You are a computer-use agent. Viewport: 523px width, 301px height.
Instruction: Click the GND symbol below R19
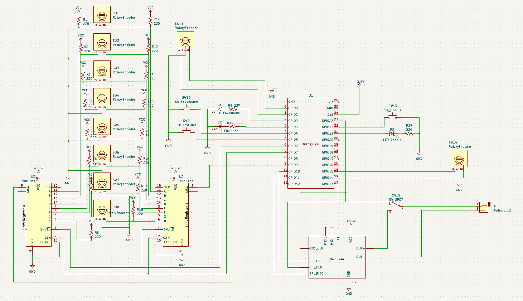coord(419,156)
